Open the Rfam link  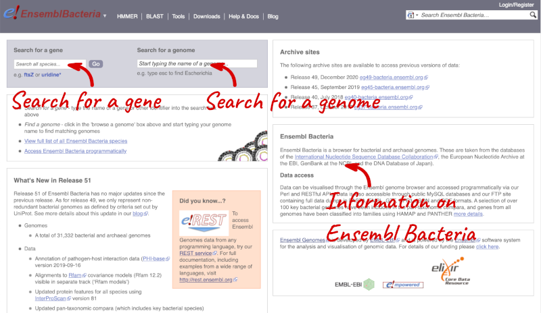(75, 275)
